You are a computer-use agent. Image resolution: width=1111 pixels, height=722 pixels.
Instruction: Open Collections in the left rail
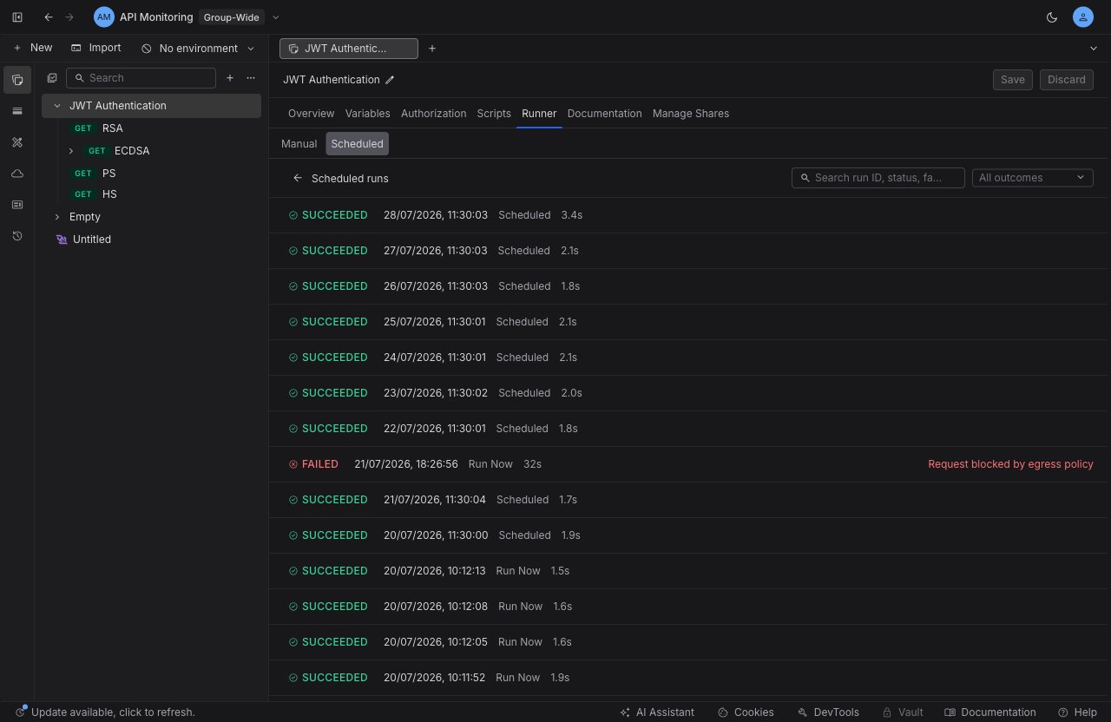point(17,80)
